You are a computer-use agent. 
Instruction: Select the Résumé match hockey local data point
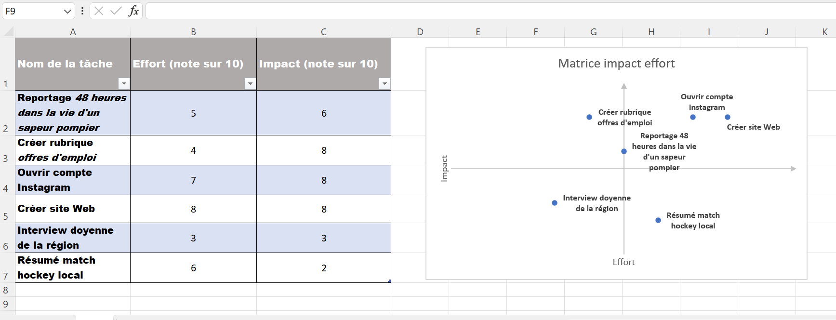coord(658,220)
